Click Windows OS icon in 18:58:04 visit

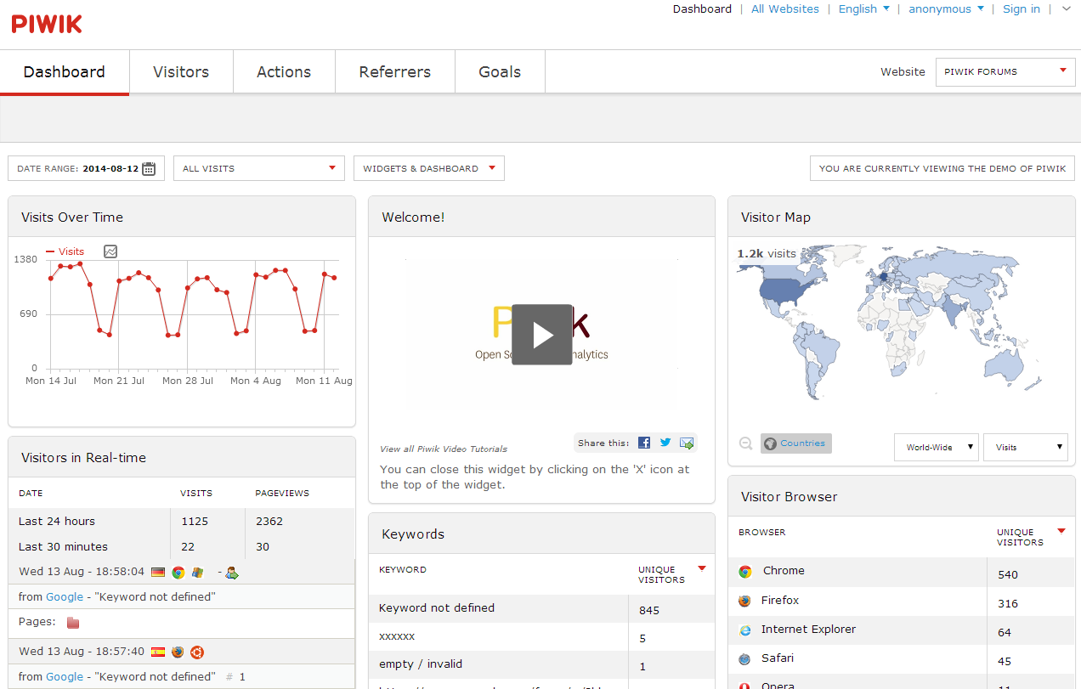point(198,573)
